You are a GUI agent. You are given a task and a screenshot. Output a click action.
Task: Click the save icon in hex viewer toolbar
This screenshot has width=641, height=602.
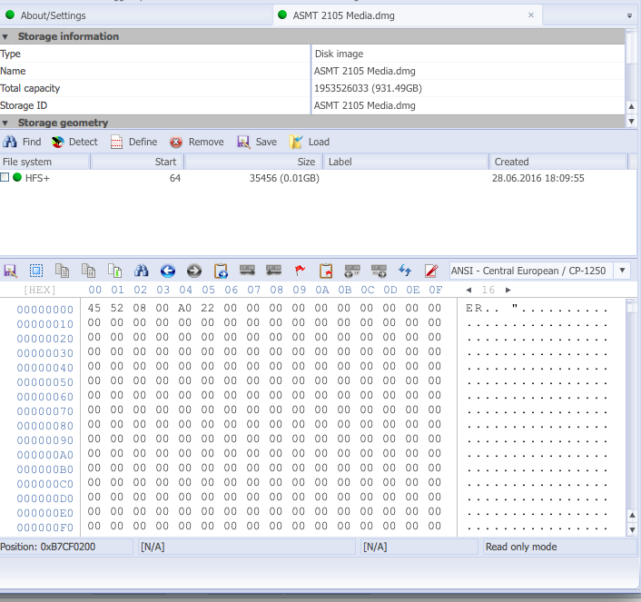pyautogui.click(x=10, y=271)
